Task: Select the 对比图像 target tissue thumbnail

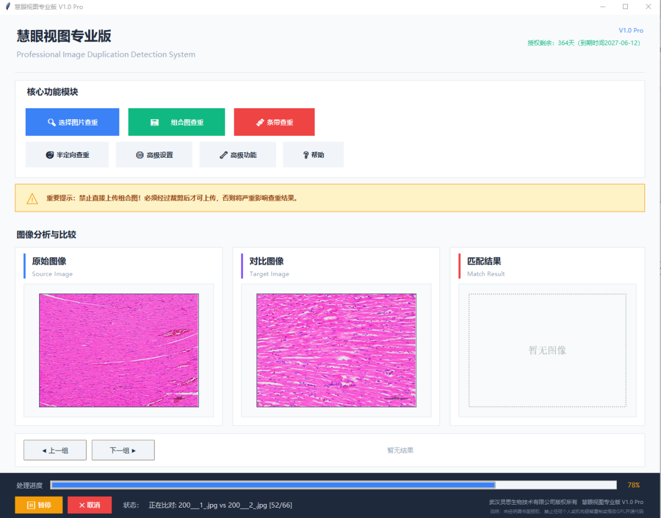Action: (x=337, y=350)
